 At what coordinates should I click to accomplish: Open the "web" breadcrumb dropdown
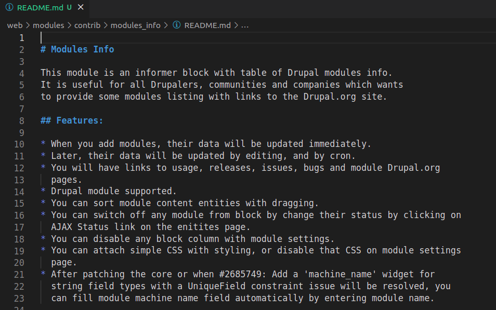tap(15, 25)
